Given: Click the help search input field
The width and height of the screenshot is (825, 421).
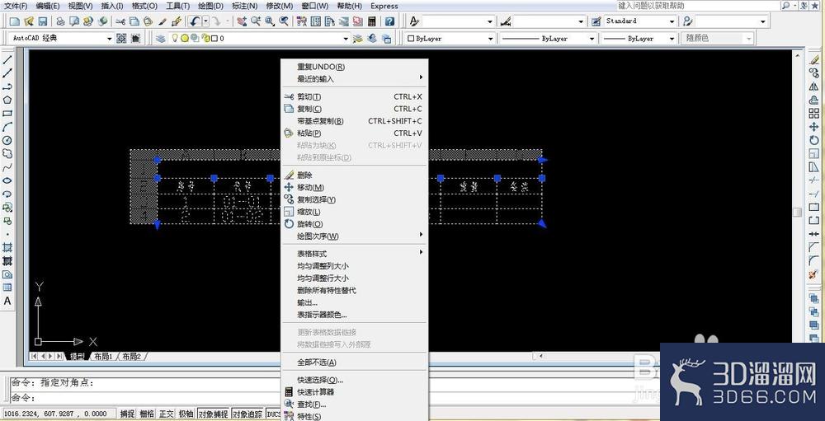Looking at the screenshot, I should [698, 5].
